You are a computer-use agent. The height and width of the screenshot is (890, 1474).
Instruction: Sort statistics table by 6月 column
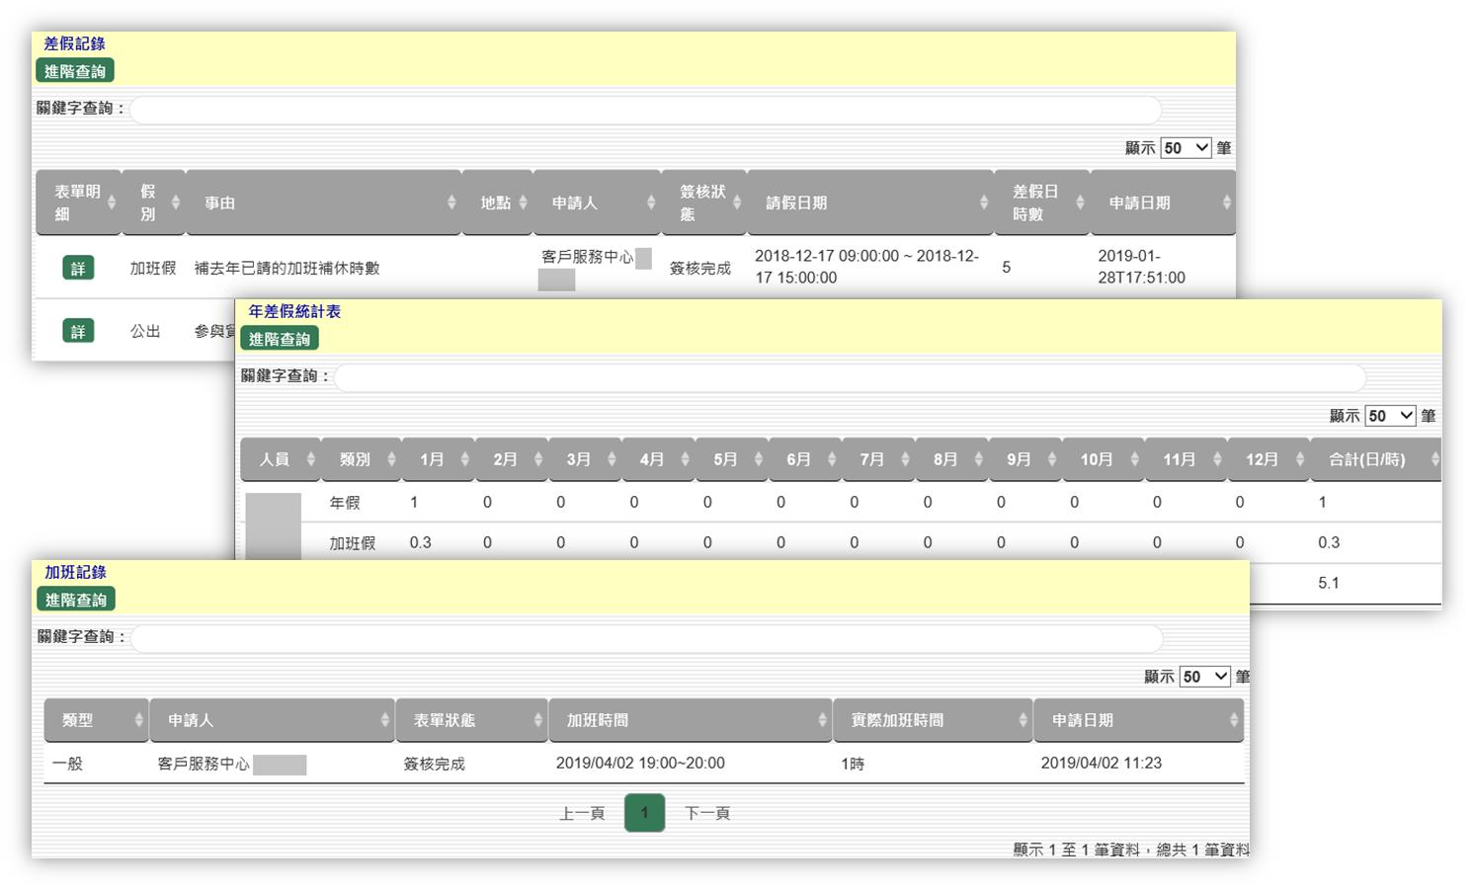pos(805,459)
